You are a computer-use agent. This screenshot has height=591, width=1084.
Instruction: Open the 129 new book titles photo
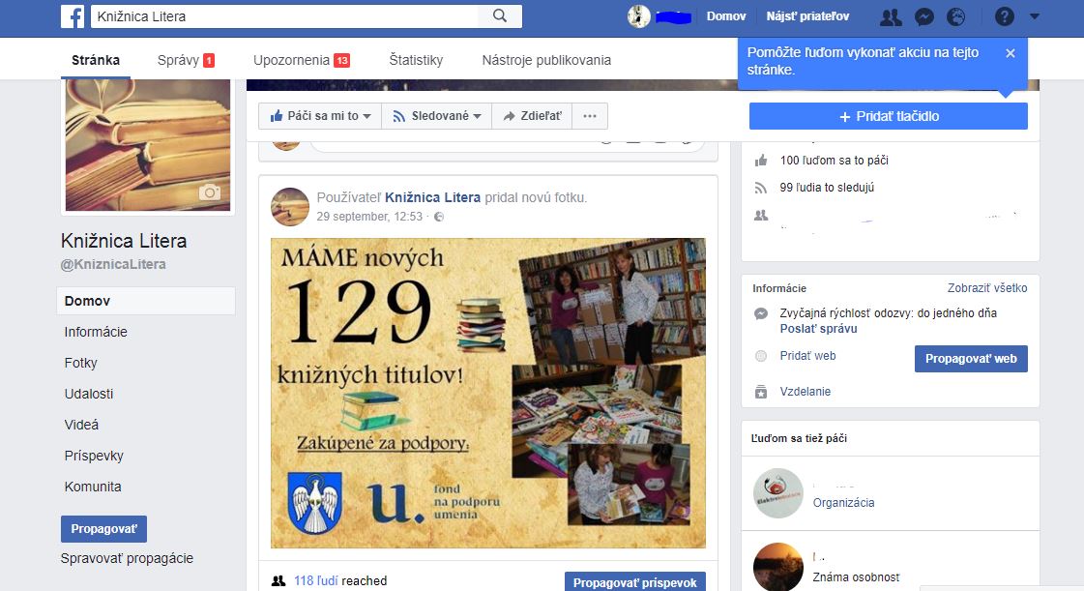[488, 393]
